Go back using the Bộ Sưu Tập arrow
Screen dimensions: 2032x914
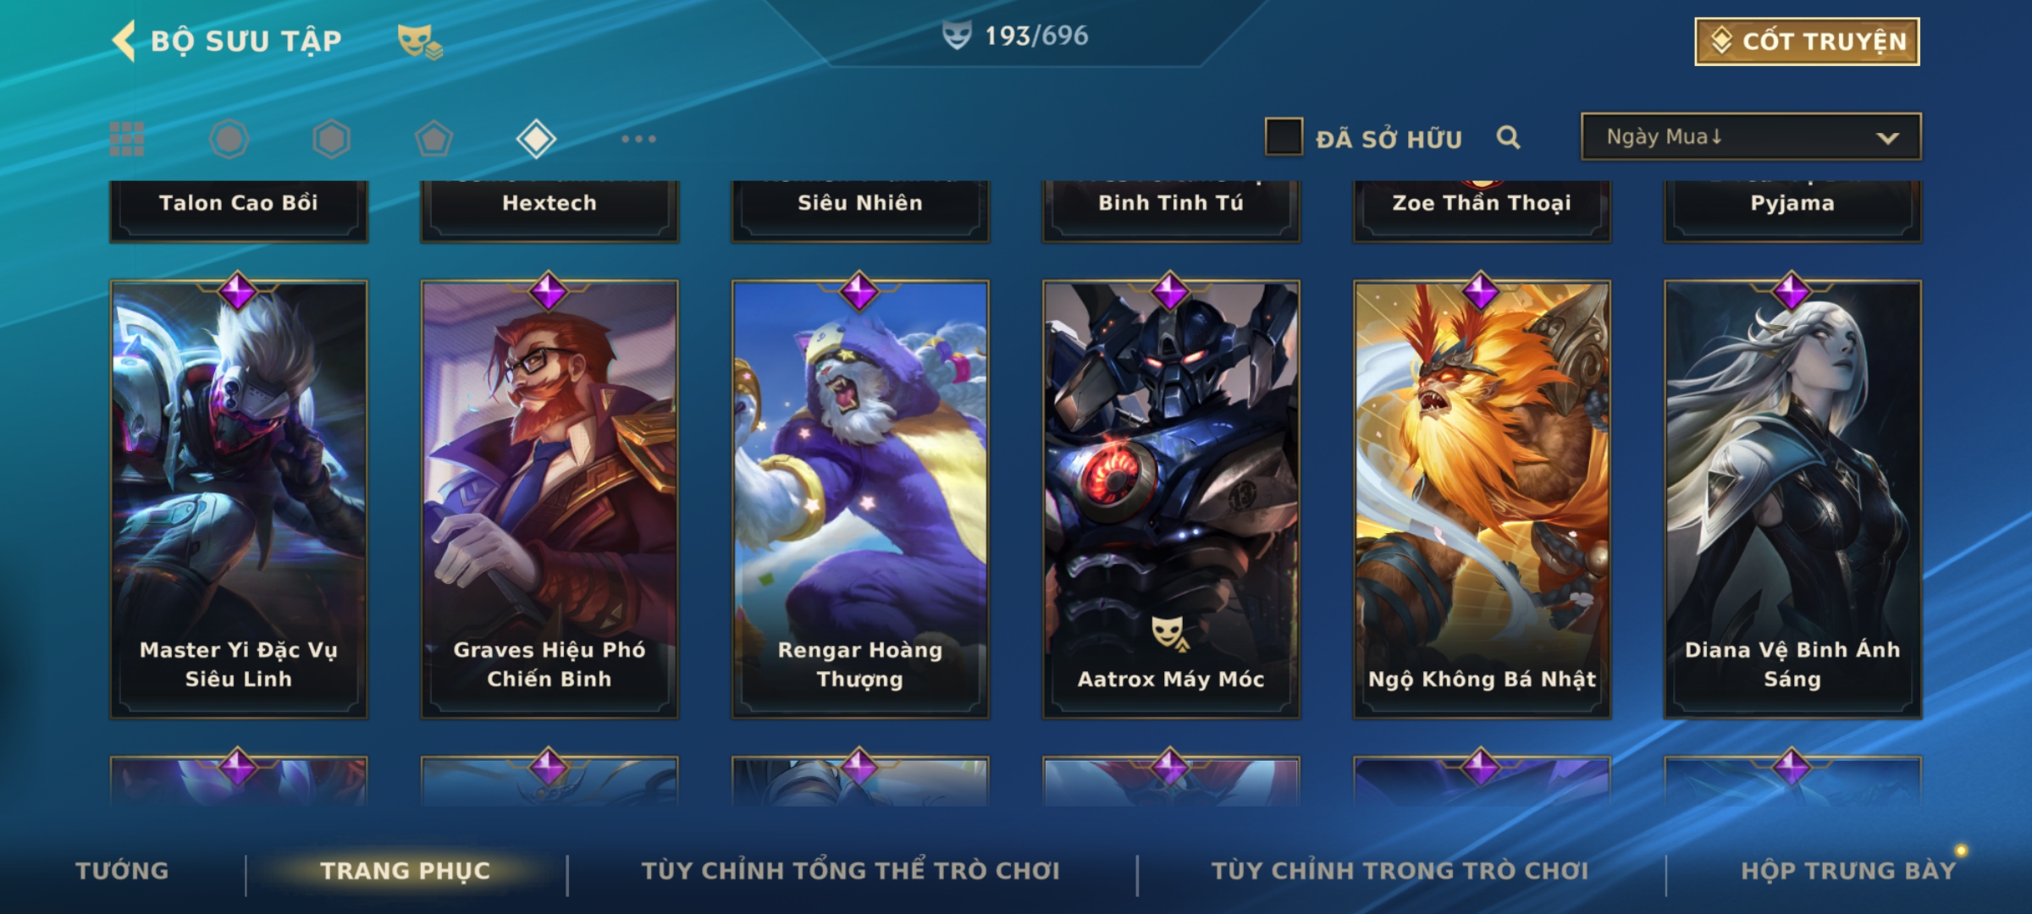point(124,41)
